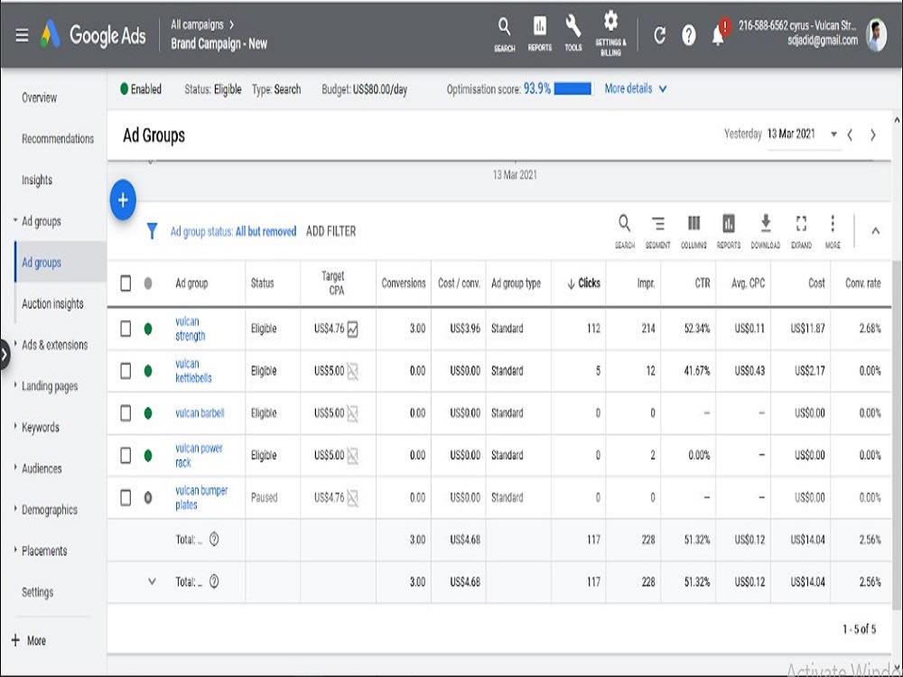The image size is (903, 677).
Task: Open the Help question mark icon
Action: [689, 36]
